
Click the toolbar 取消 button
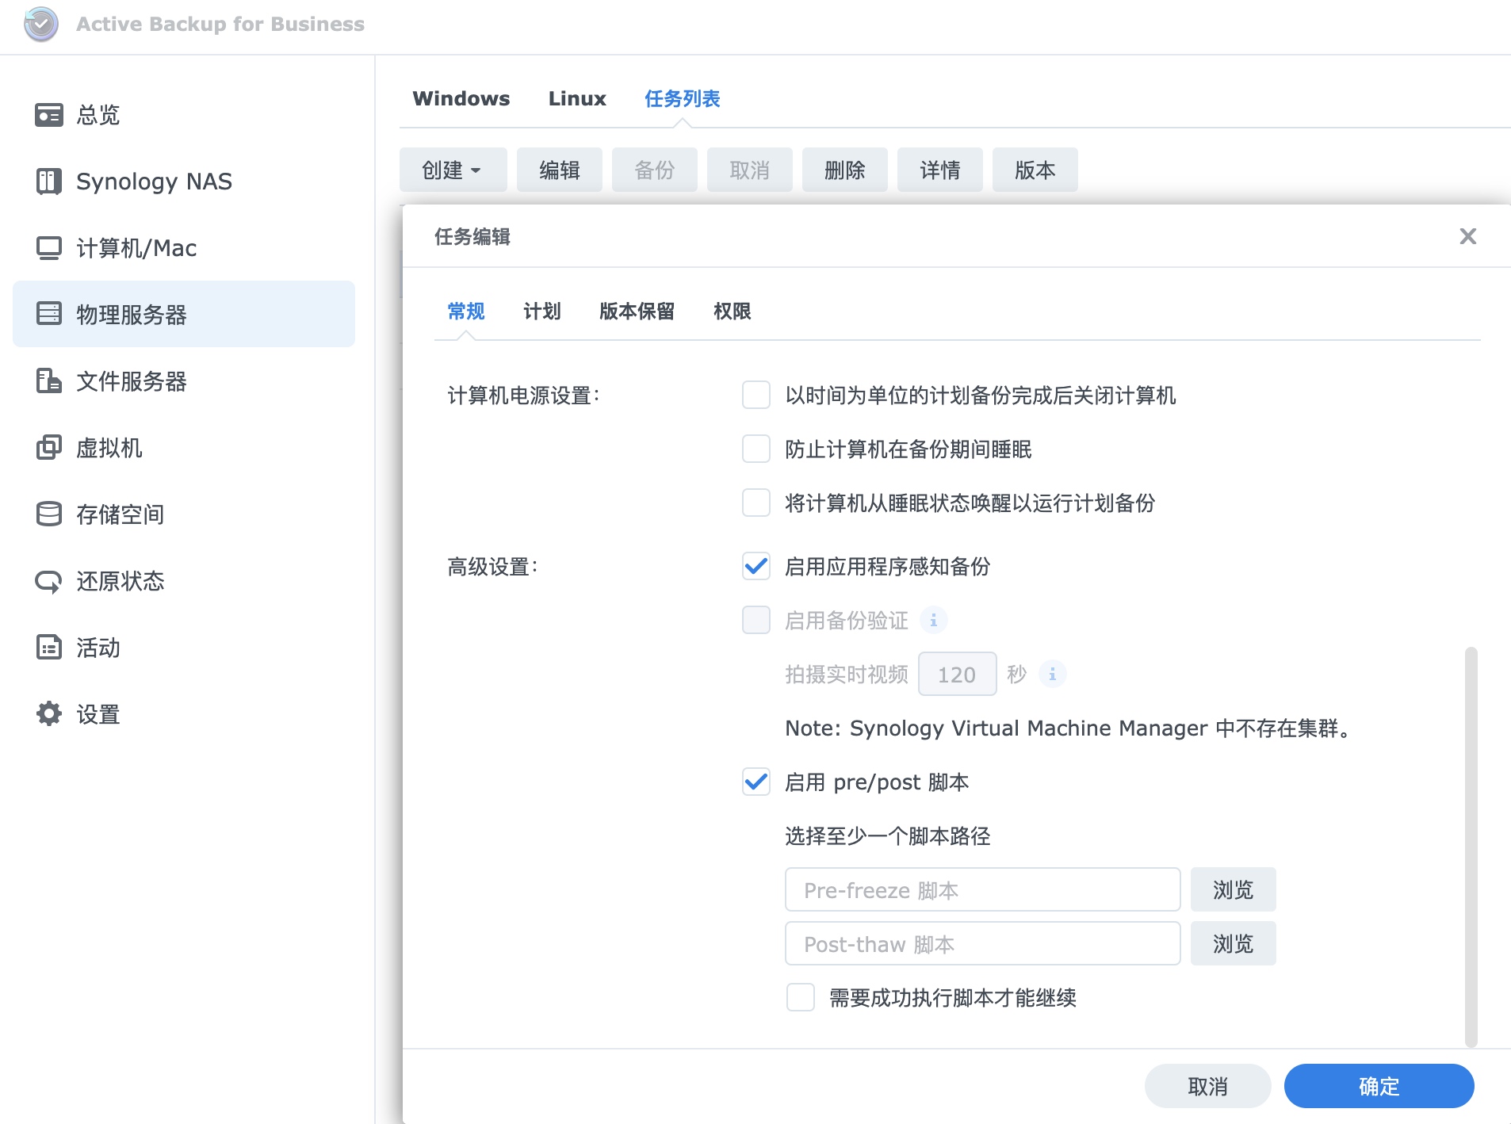tap(750, 170)
